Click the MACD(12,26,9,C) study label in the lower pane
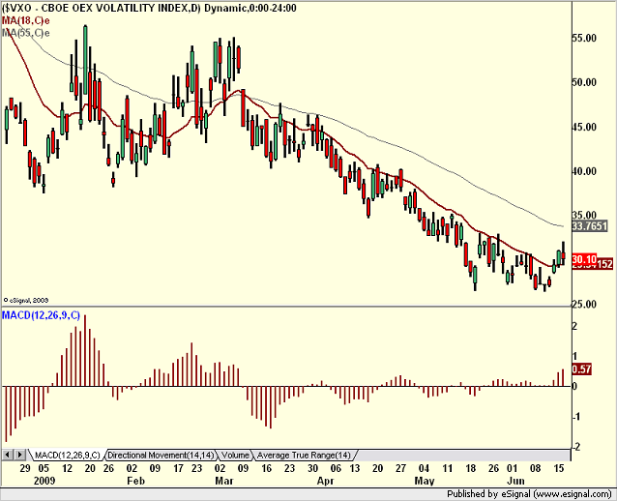 pos(41,315)
